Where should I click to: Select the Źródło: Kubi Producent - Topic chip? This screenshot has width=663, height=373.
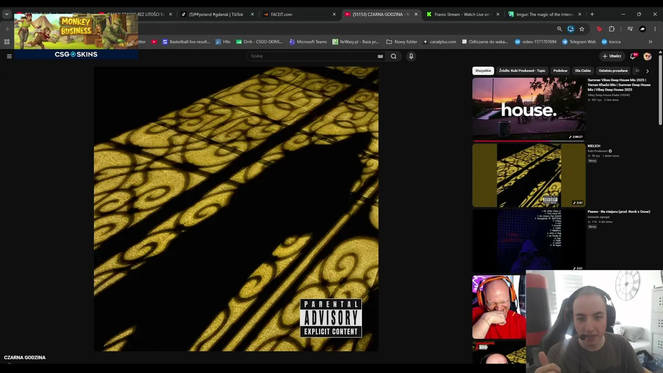522,70
